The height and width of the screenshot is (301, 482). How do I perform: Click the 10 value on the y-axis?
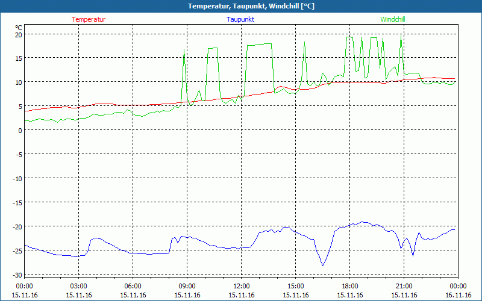point(19,82)
